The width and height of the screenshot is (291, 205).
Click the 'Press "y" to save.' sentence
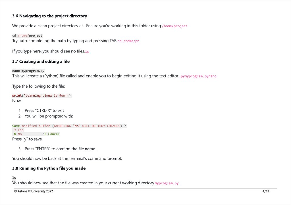tap(28, 139)
